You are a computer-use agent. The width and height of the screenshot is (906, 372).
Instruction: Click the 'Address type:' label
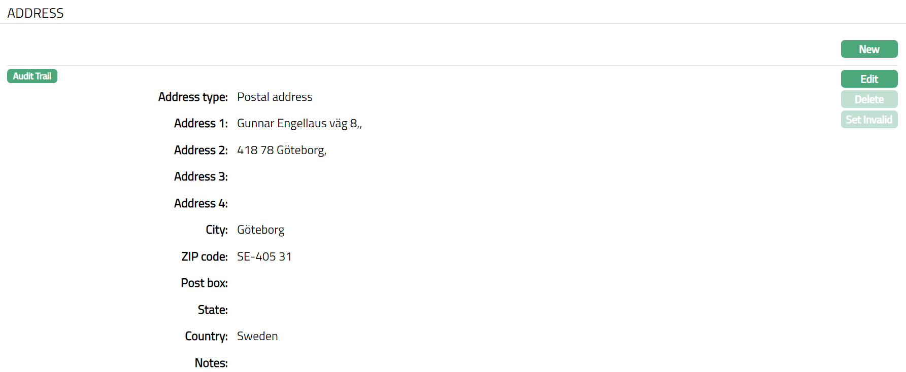[x=193, y=97]
